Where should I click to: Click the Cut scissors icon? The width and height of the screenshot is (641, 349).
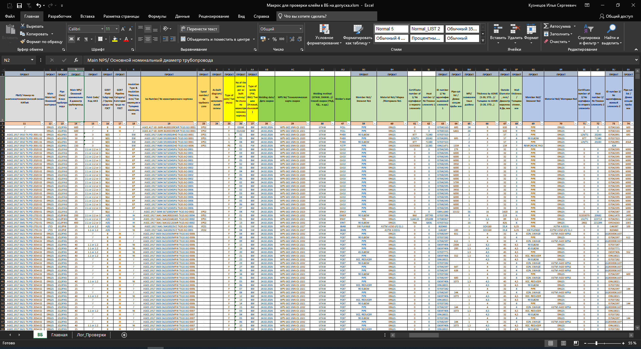pyautogui.click(x=23, y=26)
